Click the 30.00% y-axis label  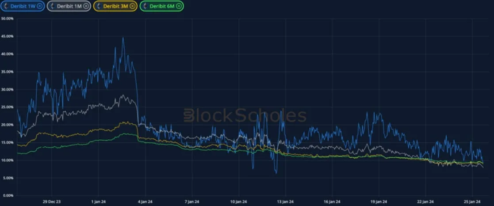click(x=7, y=89)
